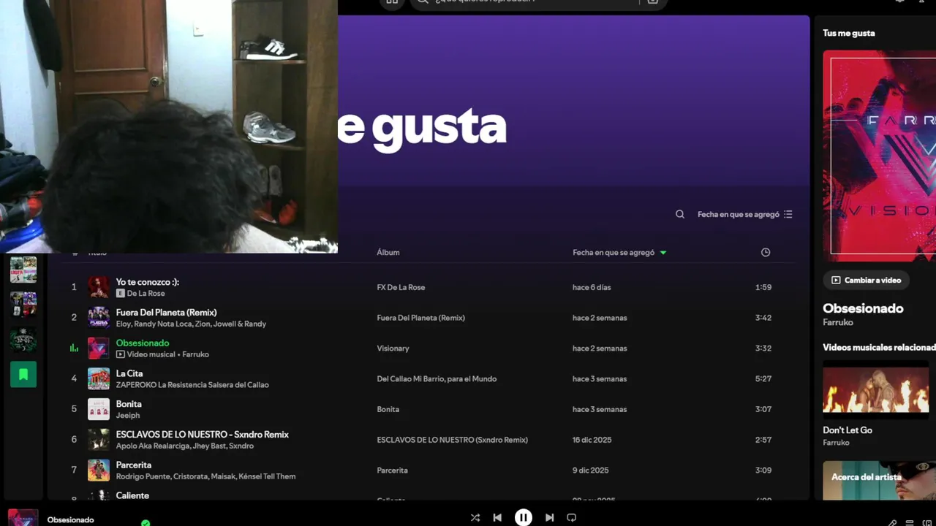Pause the currently playing song

524,517
